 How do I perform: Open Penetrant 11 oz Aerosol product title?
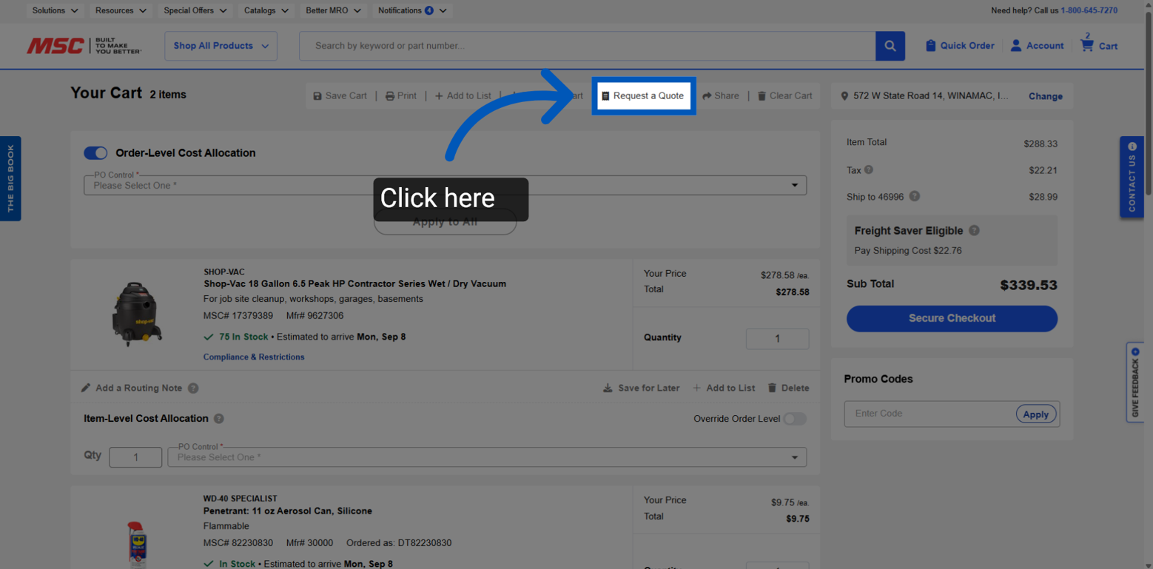point(288,511)
